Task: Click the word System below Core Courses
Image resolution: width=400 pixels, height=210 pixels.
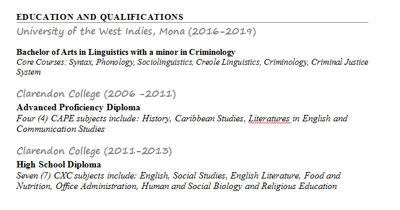Action: [x=29, y=72]
